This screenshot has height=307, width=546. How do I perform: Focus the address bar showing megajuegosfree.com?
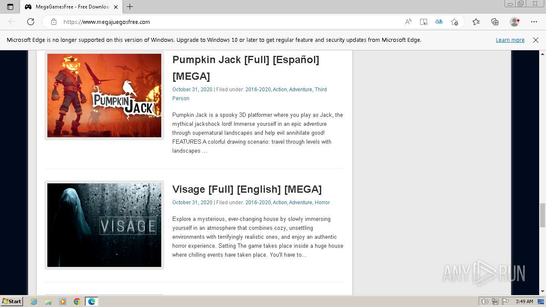(230, 22)
